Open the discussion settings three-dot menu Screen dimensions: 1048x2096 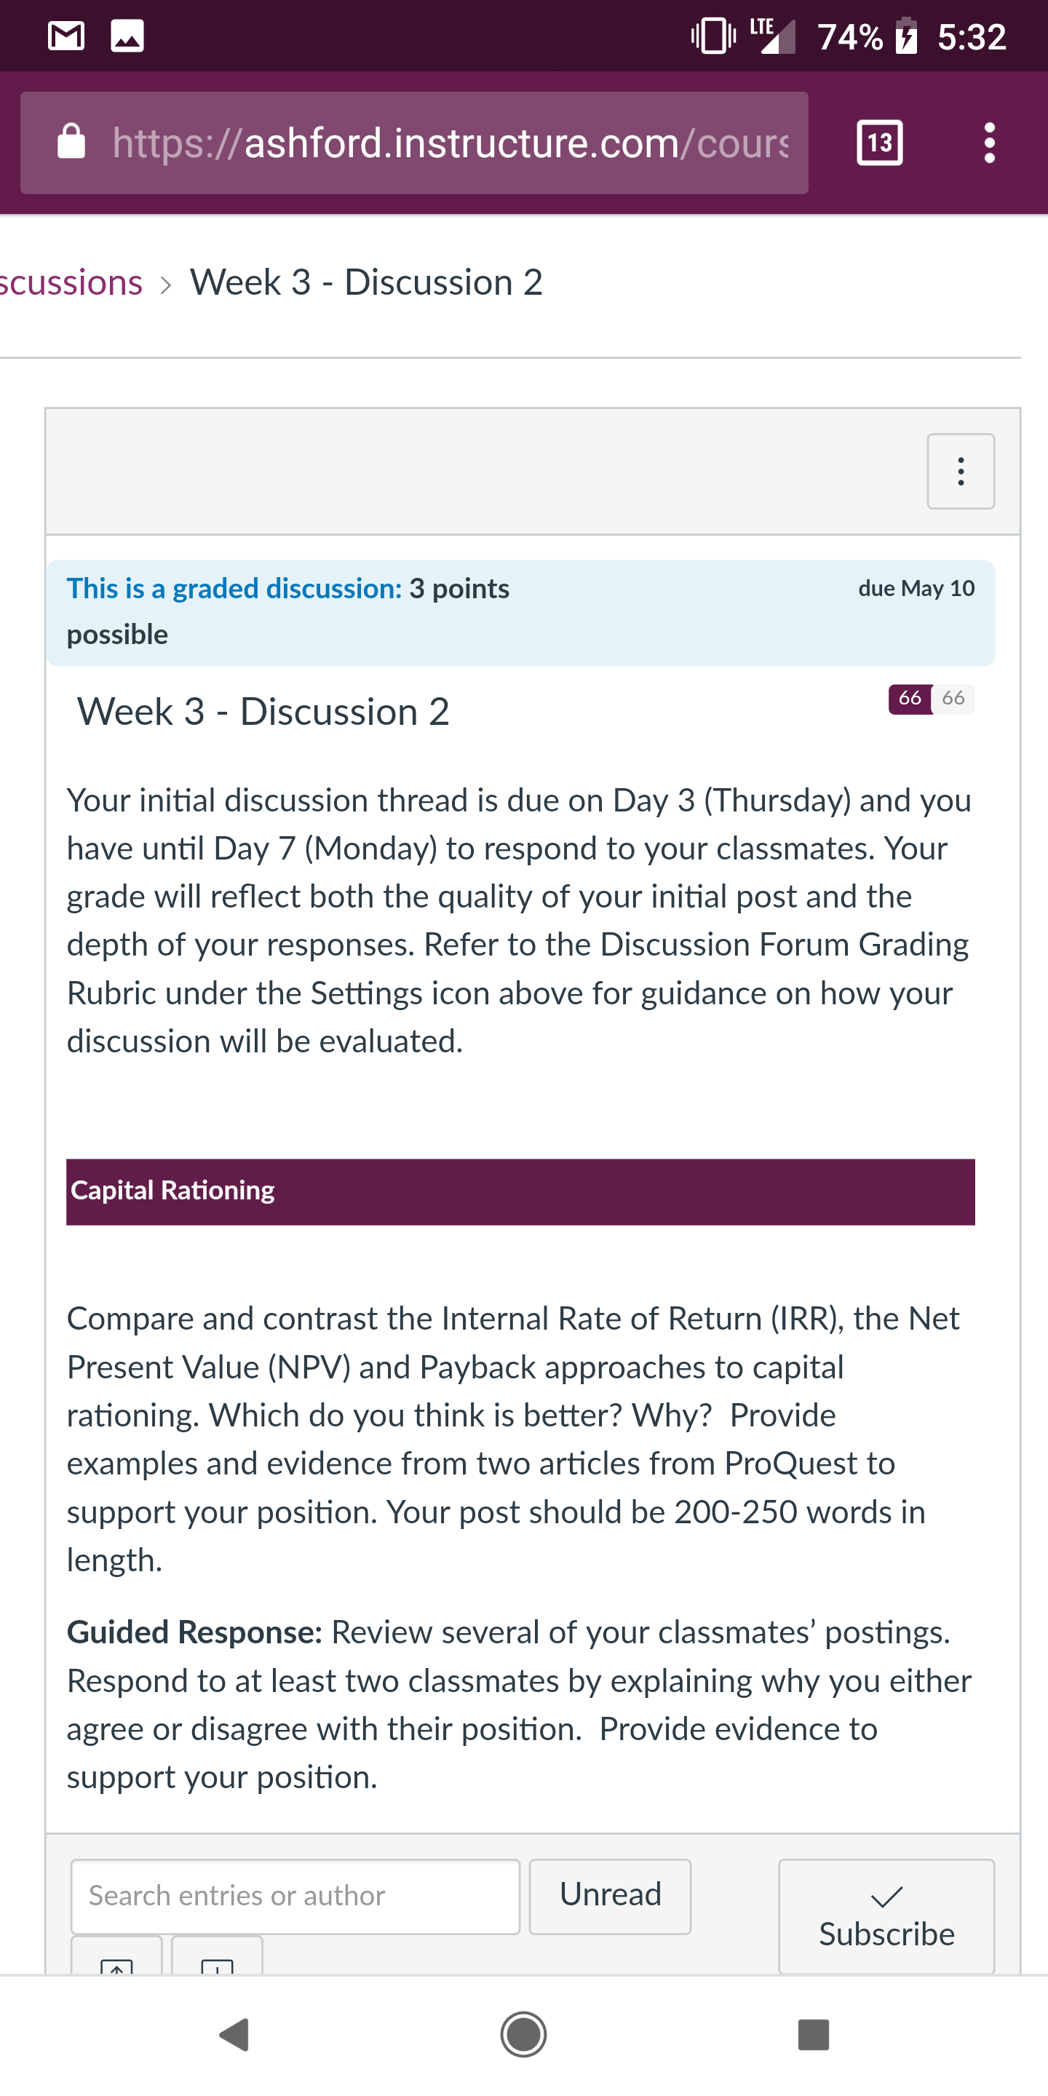961,471
